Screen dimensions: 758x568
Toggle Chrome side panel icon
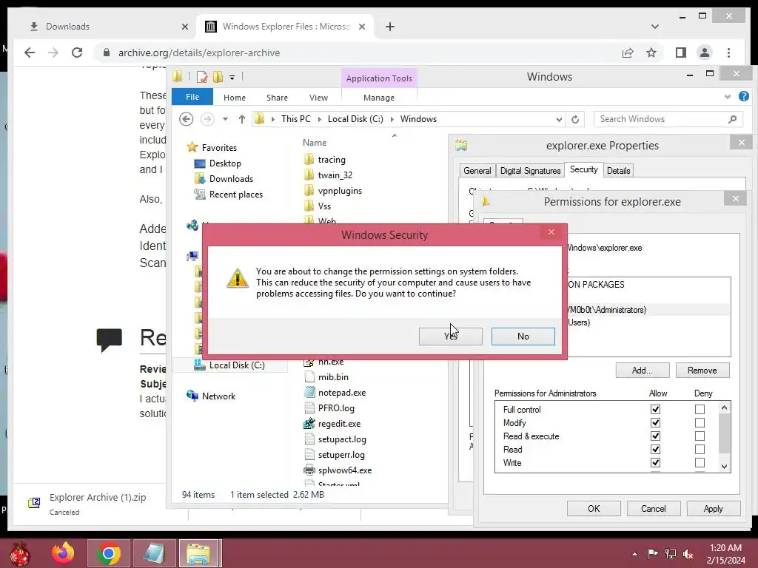(x=681, y=53)
